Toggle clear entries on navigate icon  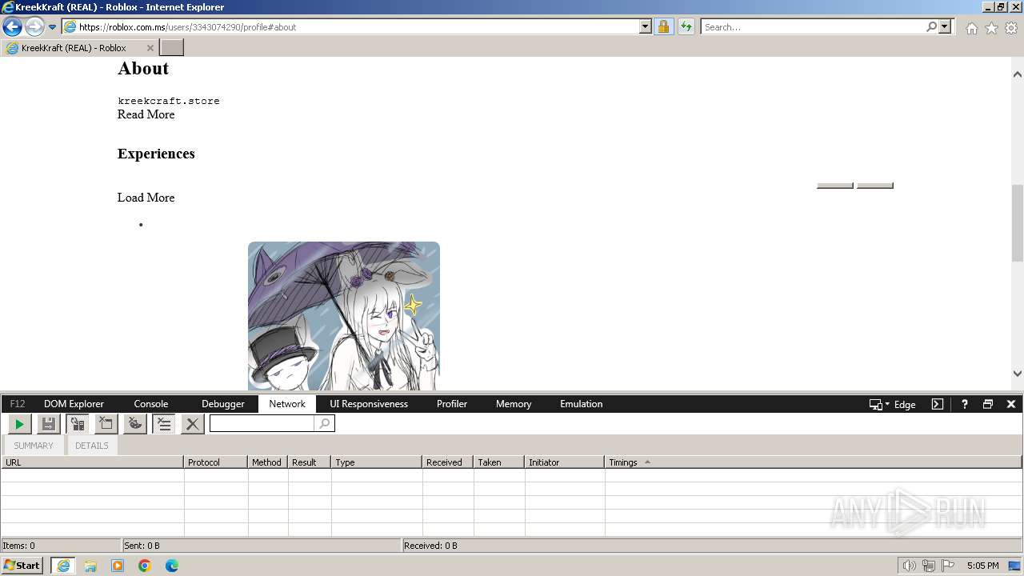[164, 424]
